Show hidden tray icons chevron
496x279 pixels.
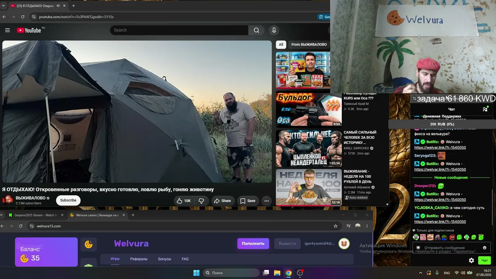point(420,273)
